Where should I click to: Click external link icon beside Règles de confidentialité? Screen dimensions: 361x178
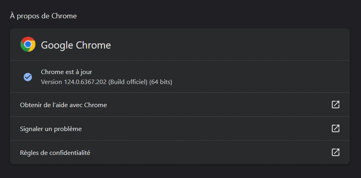pos(335,152)
